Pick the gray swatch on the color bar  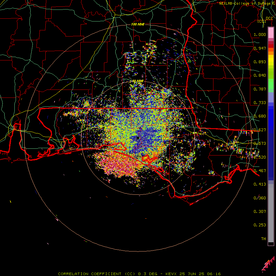[x=271, y=213]
